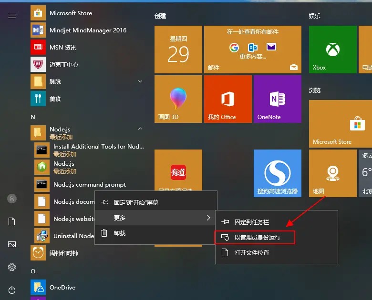Open the weather tile showing 6°
372x300 pixels.
[x=365, y=173]
